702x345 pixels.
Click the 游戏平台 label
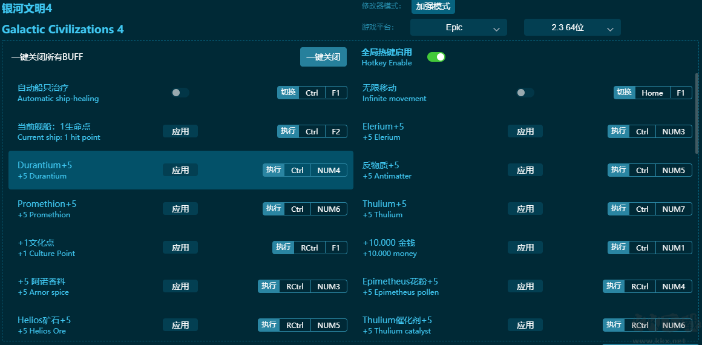coord(378,27)
